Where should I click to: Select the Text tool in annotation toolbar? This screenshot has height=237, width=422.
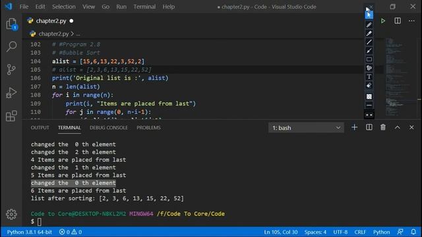369,77
